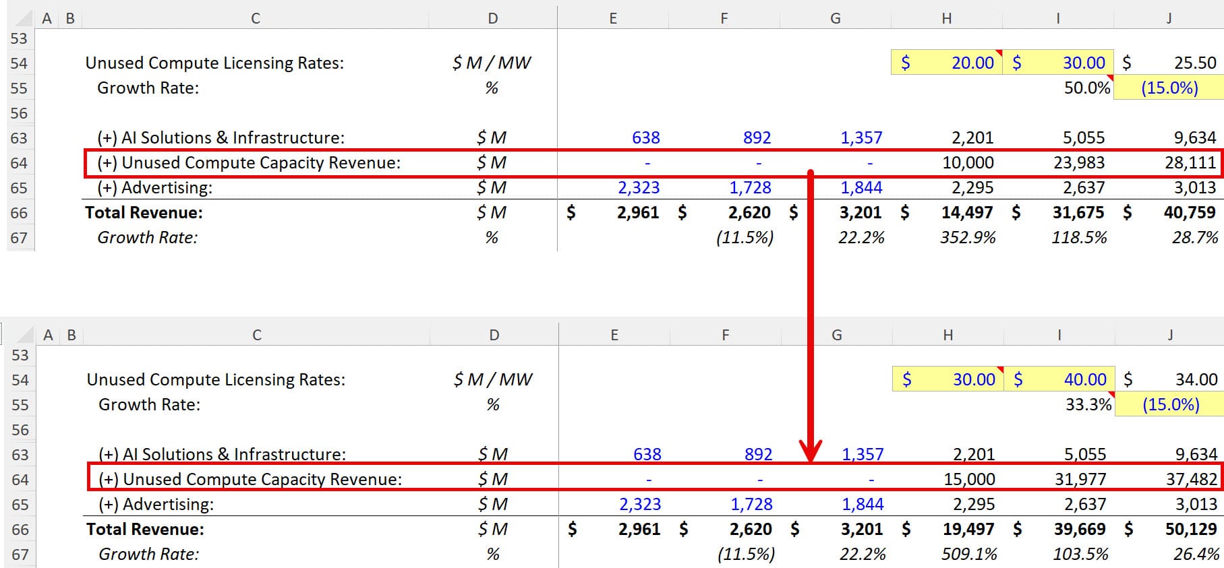Select the 26.4% growth rate cell

(x=1170, y=554)
